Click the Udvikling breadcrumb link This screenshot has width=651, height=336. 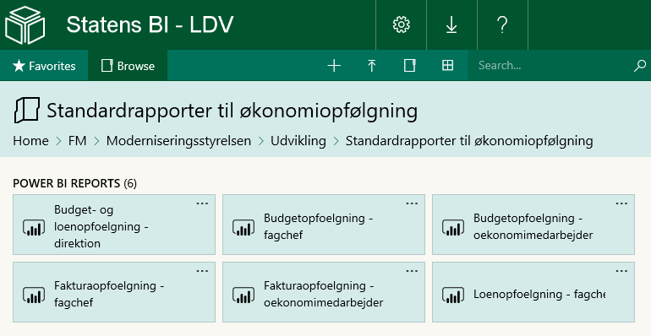click(x=298, y=141)
